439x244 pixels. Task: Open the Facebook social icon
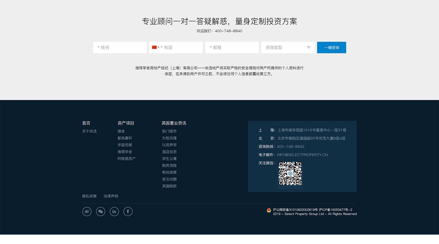(x=128, y=212)
